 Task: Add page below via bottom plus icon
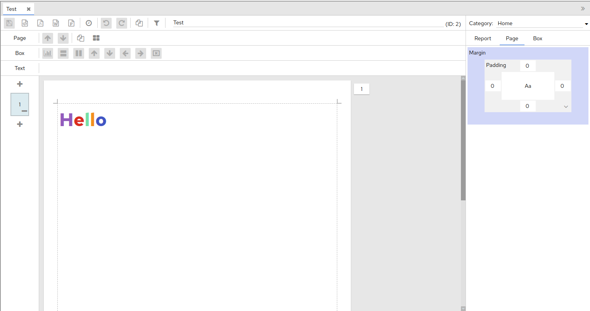[x=20, y=124]
